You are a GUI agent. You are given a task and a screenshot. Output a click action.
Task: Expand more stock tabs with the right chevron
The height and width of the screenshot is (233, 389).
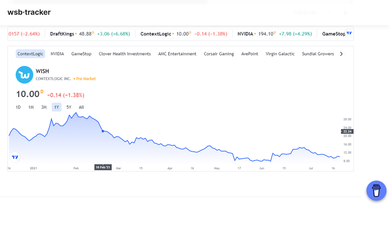341,54
